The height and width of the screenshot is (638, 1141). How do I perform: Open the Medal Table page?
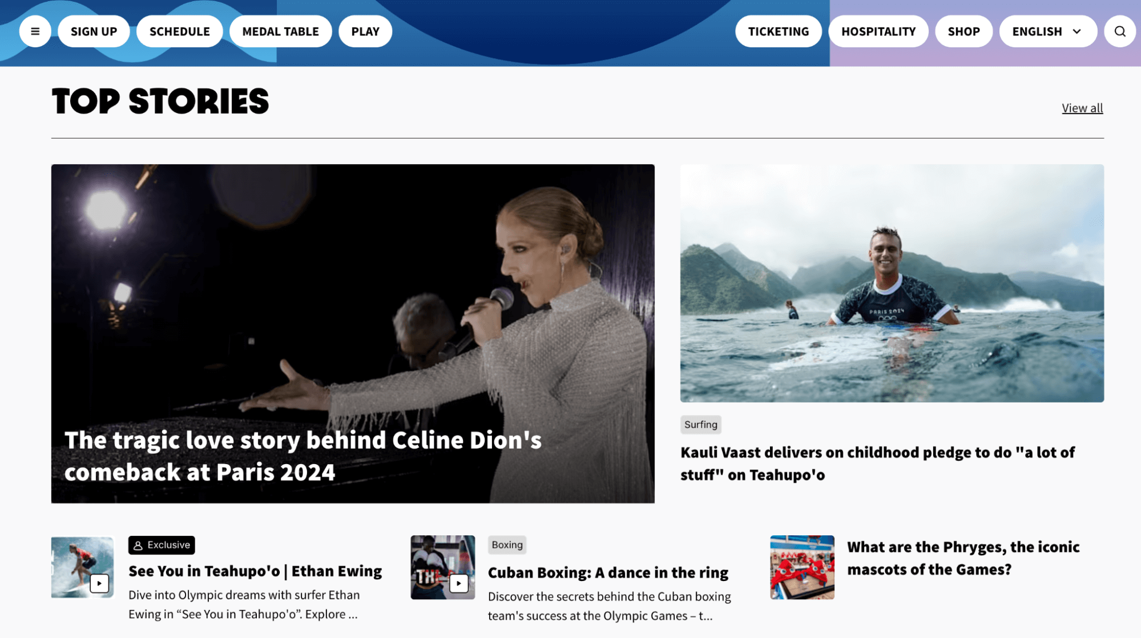pyautogui.click(x=280, y=31)
